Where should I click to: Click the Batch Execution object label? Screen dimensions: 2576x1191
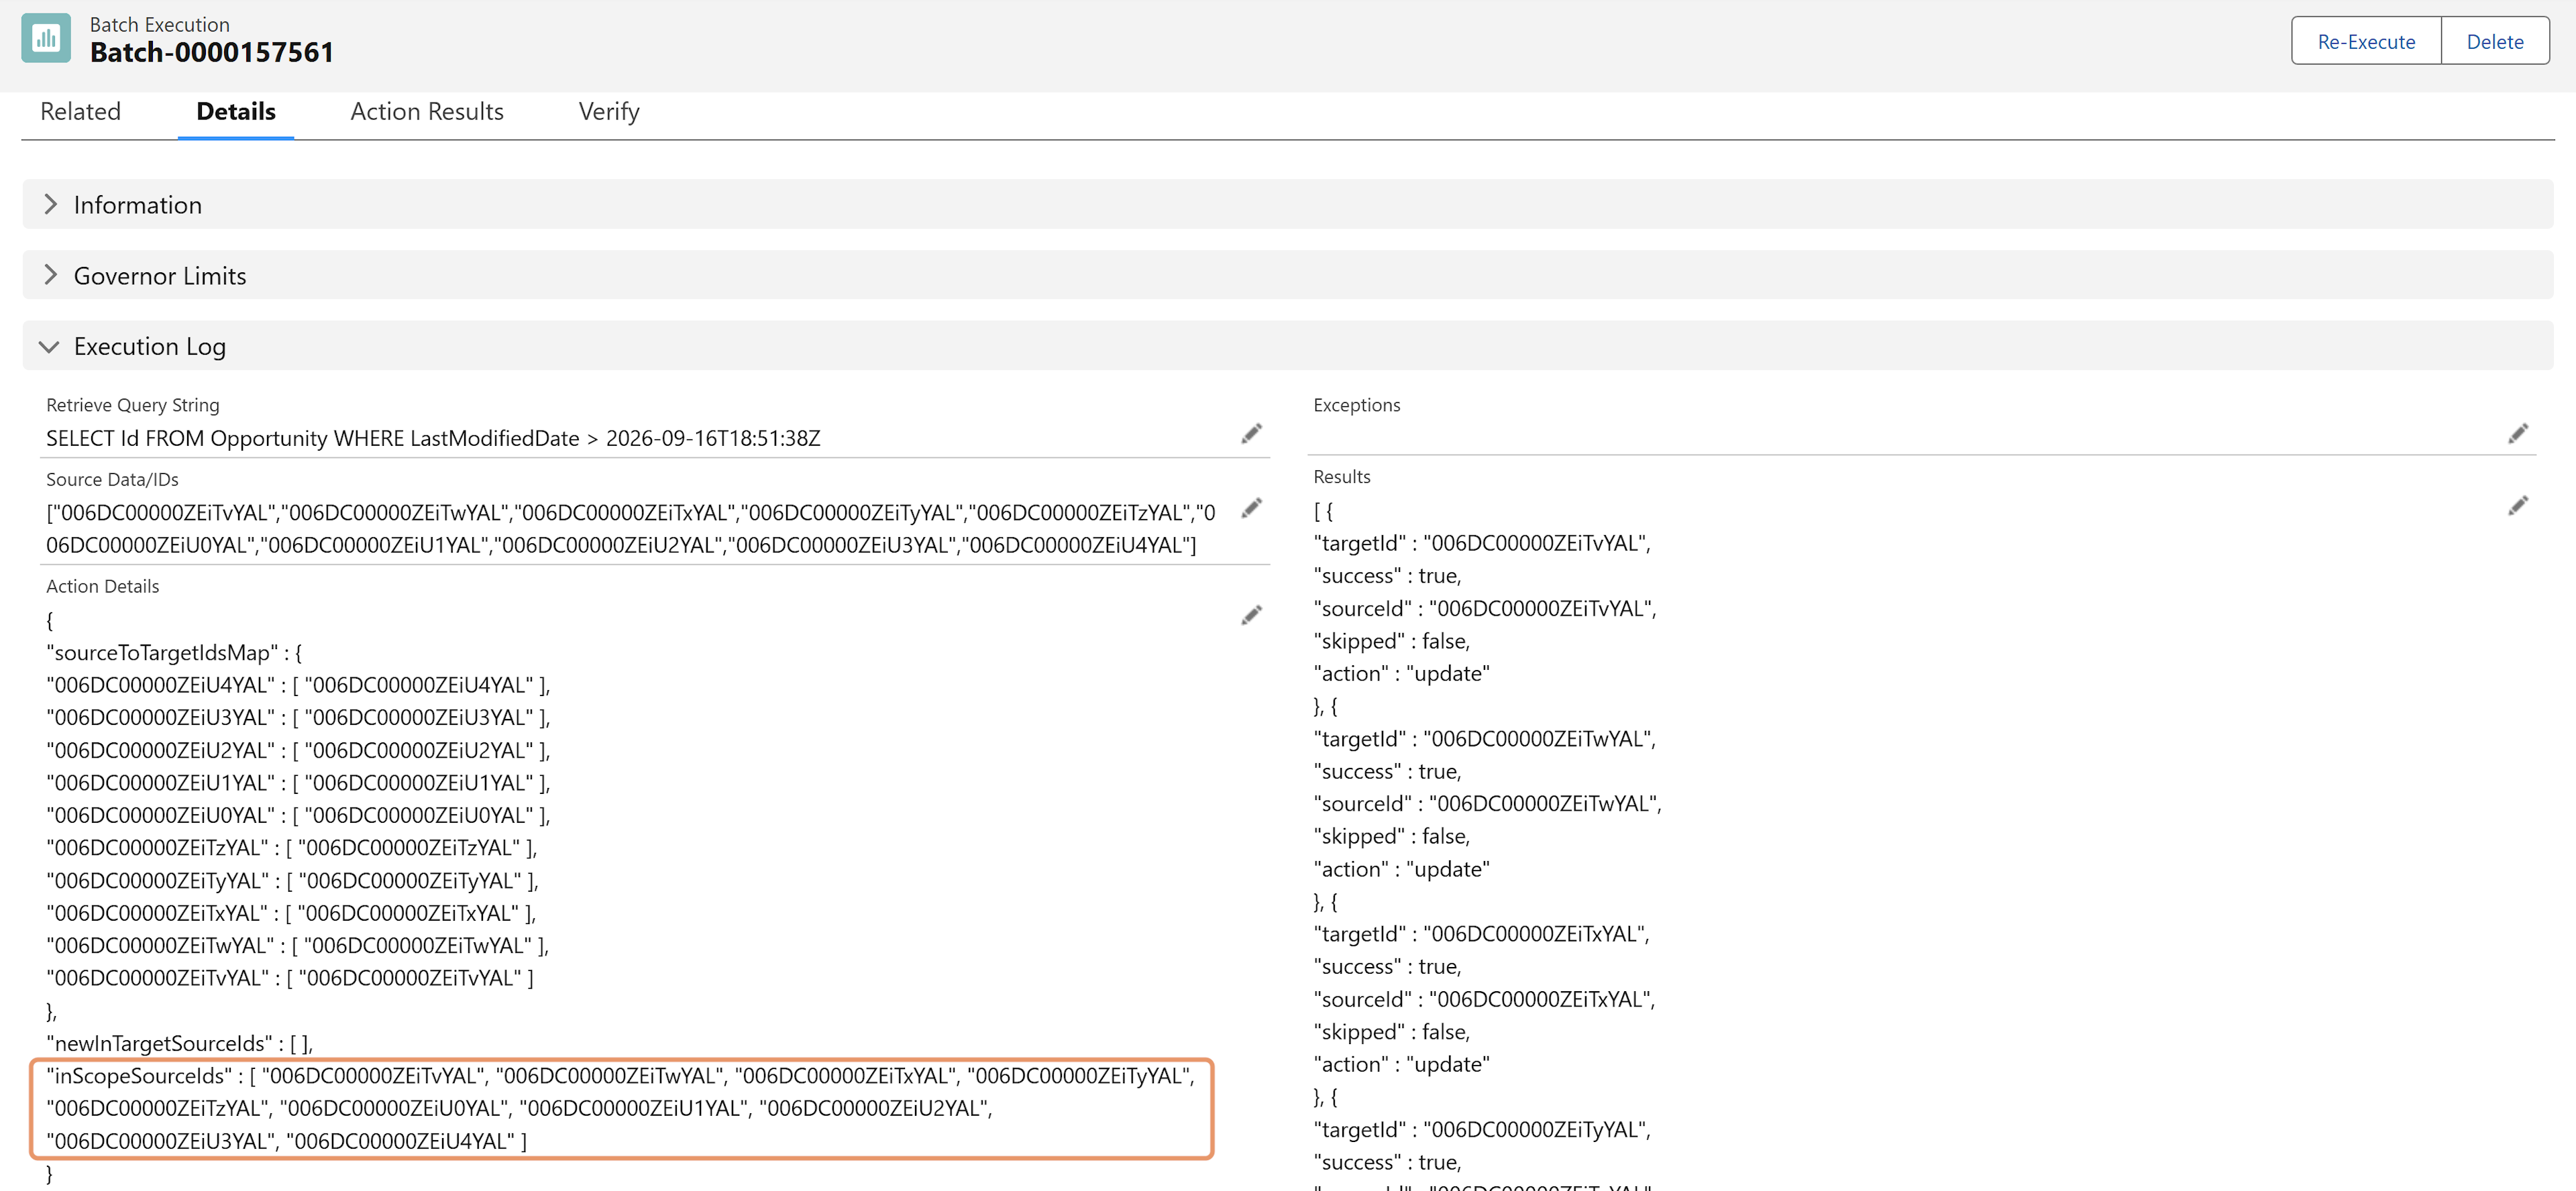tap(160, 25)
